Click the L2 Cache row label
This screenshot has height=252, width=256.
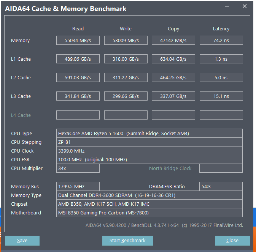coord(21,77)
